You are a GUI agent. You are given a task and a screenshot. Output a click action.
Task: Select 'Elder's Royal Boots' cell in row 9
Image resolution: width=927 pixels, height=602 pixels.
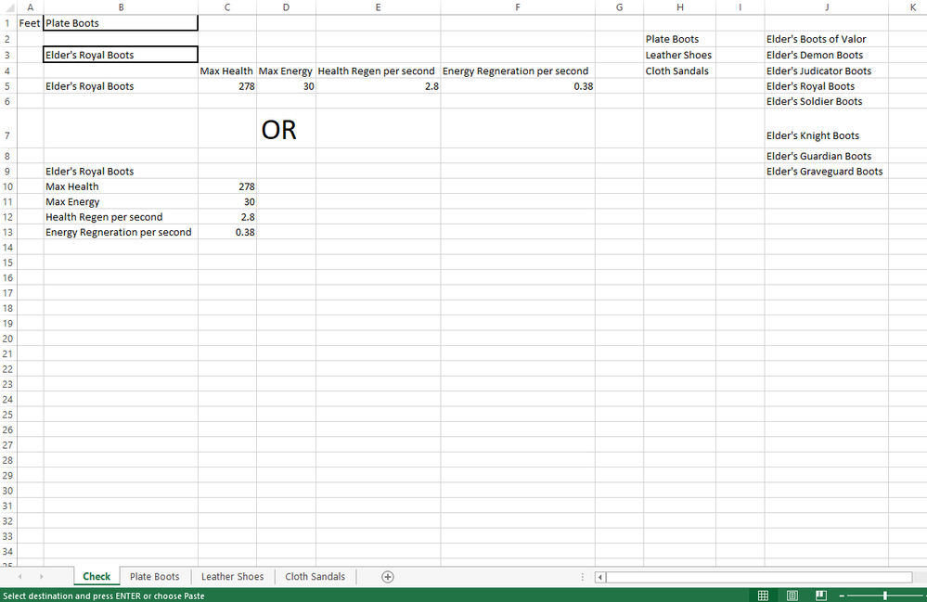121,172
